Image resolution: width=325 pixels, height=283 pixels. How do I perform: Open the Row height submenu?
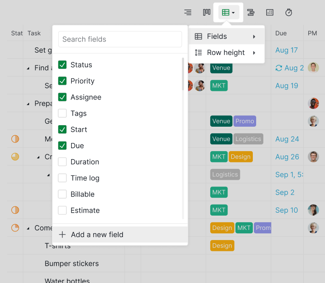[227, 53]
